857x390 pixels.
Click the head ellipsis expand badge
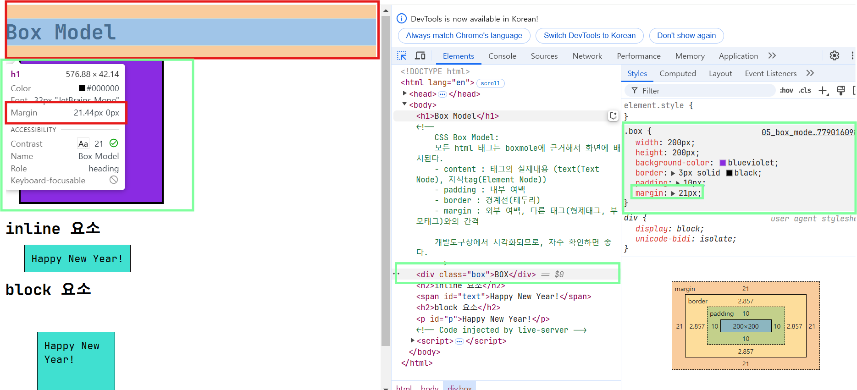(x=442, y=94)
